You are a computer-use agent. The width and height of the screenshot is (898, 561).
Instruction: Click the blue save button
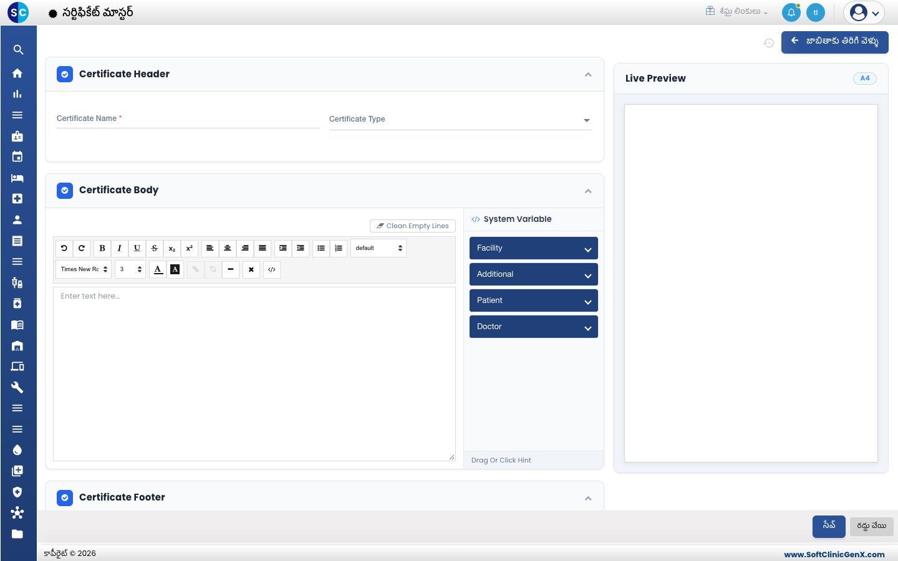click(x=829, y=526)
